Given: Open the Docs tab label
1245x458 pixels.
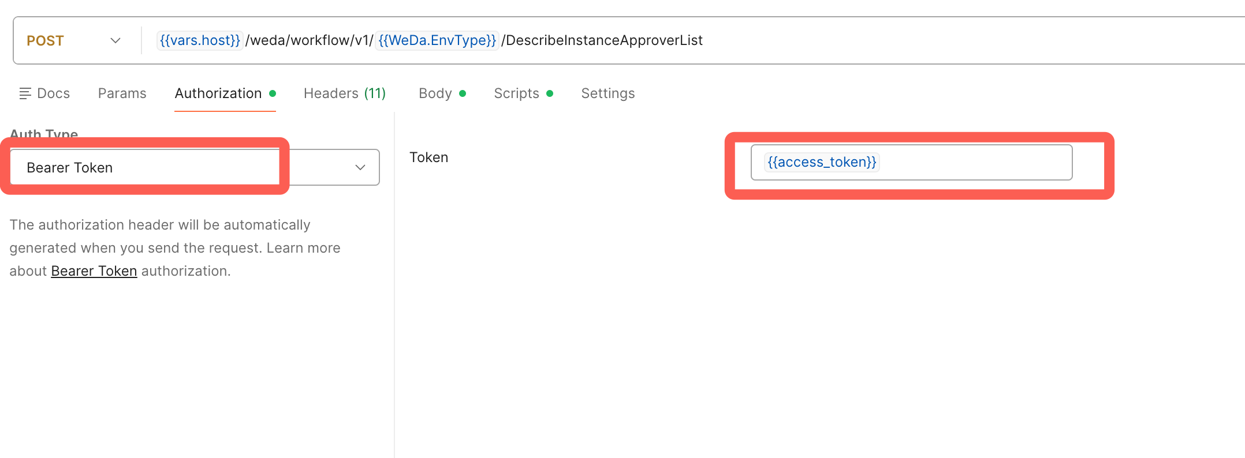Looking at the screenshot, I should (53, 93).
